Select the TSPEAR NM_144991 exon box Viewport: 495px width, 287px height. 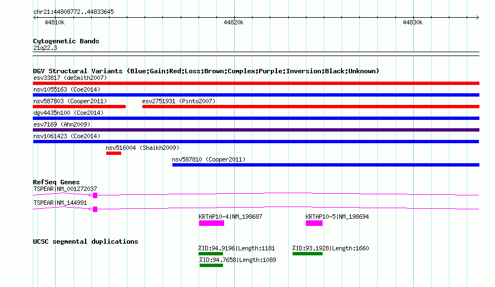95,209
